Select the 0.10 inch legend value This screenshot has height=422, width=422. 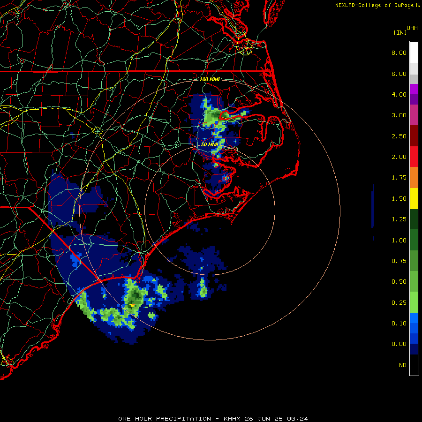coord(399,324)
